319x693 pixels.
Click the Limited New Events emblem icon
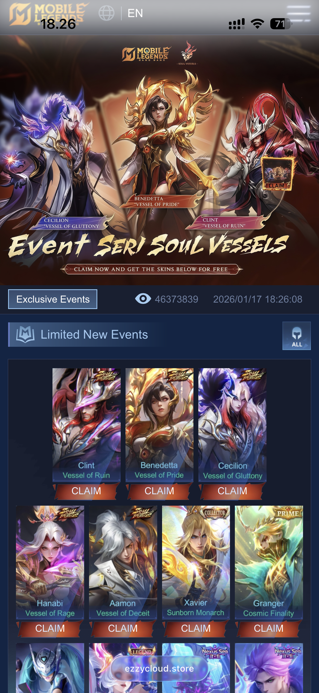(25, 334)
